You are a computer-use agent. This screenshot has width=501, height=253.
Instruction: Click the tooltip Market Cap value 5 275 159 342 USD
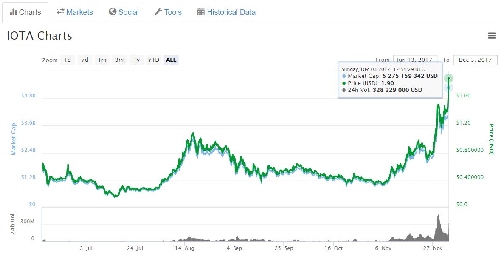pos(410,76)
